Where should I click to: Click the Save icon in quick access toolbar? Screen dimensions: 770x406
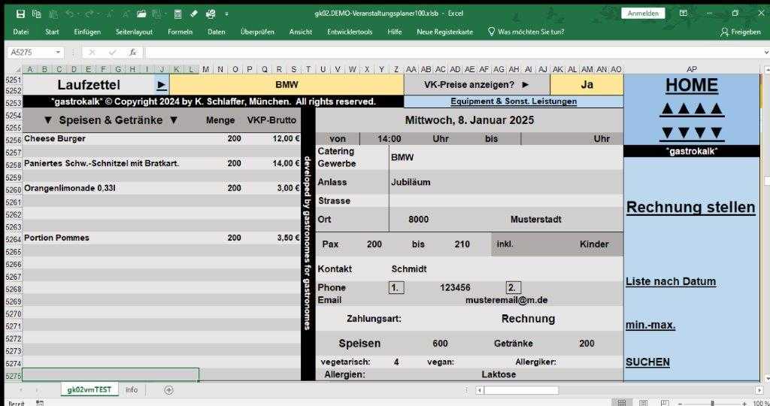point(20,14)
